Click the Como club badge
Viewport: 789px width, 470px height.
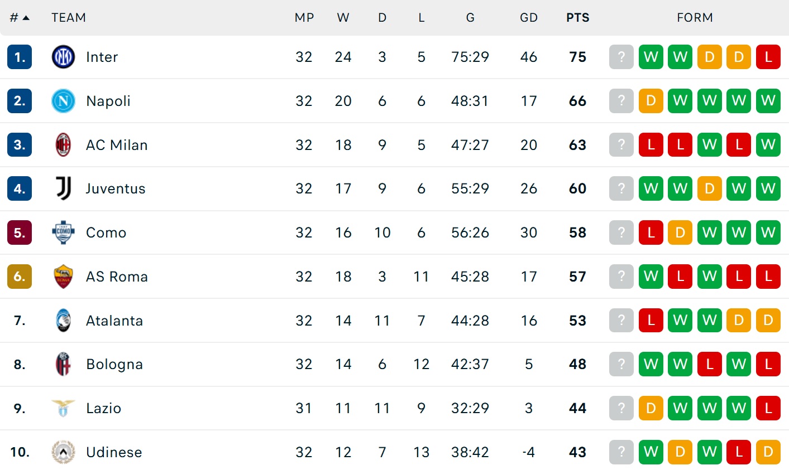[x=63, y=232]
